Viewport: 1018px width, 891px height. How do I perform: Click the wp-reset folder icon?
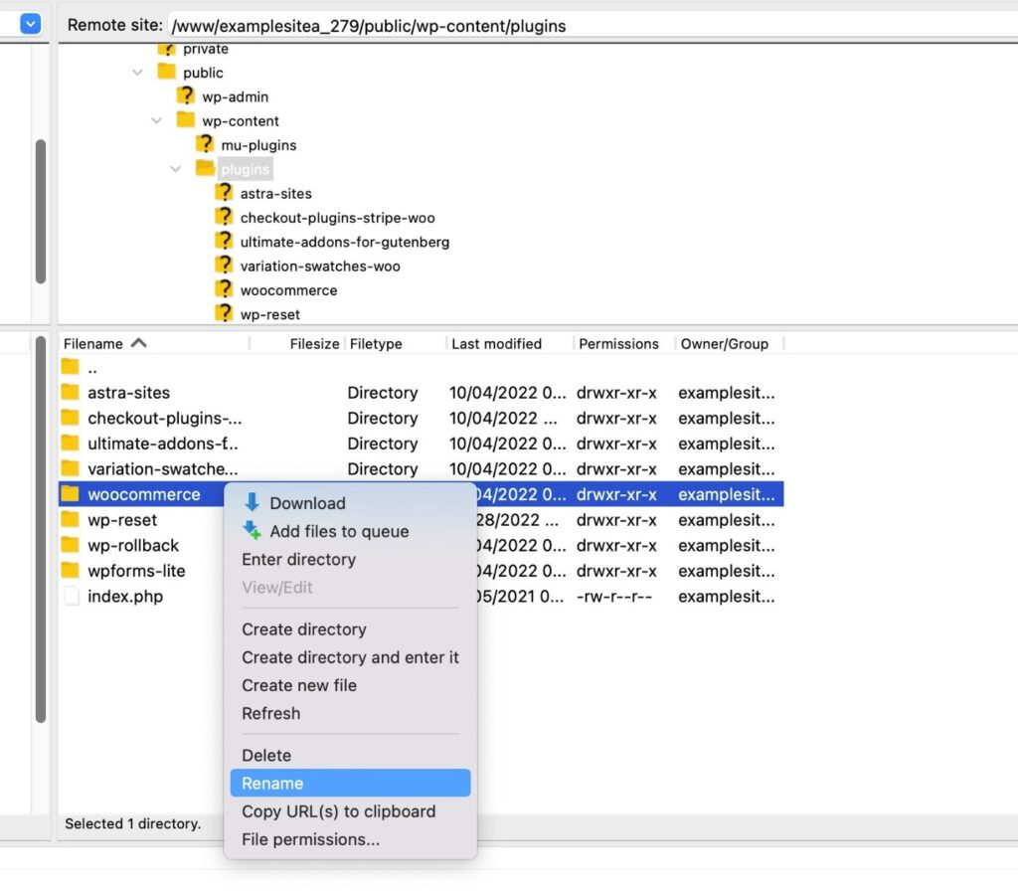click(72, 520)
